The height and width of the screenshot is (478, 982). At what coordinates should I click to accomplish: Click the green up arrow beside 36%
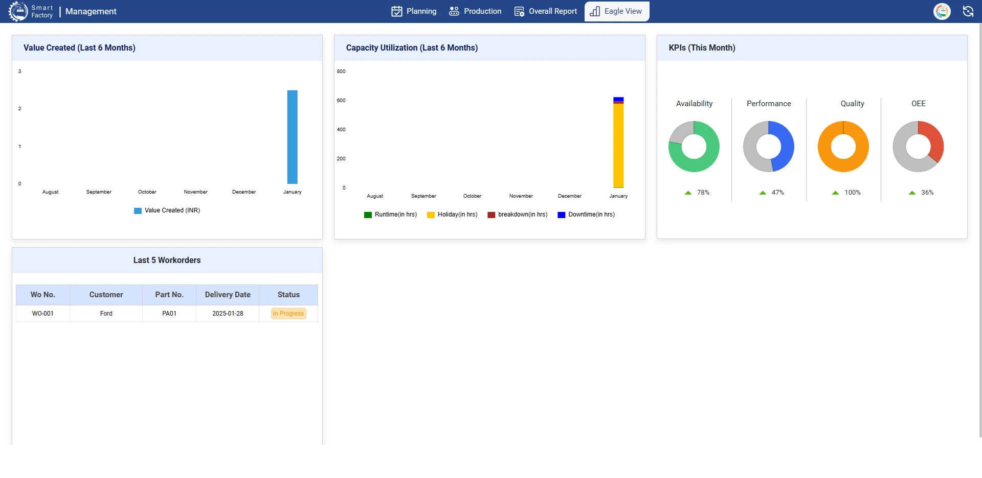(x=912, y=193)
